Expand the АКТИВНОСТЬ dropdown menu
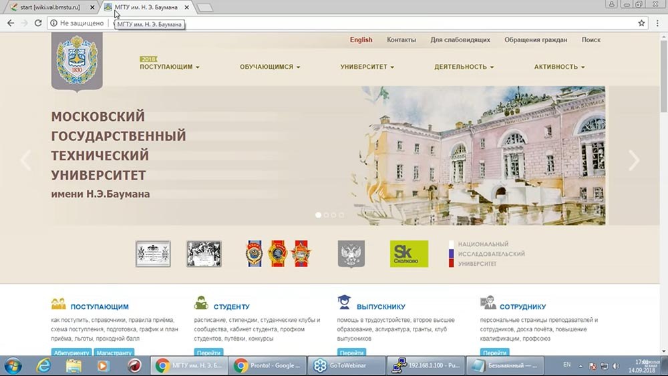Image resolution: width=668 pixels, height=376 pixels. 559,67
